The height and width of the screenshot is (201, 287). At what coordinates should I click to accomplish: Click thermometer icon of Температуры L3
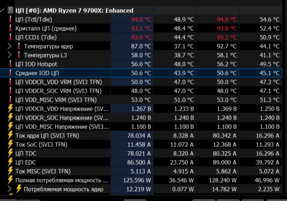[x=19, y=55]
